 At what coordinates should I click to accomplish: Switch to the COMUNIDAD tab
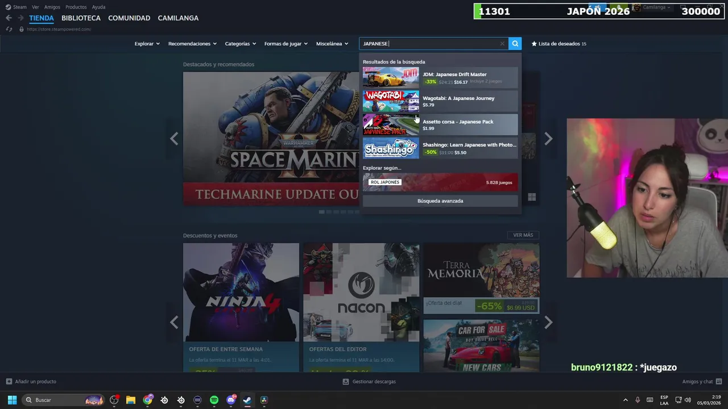[x=129, y=18]
